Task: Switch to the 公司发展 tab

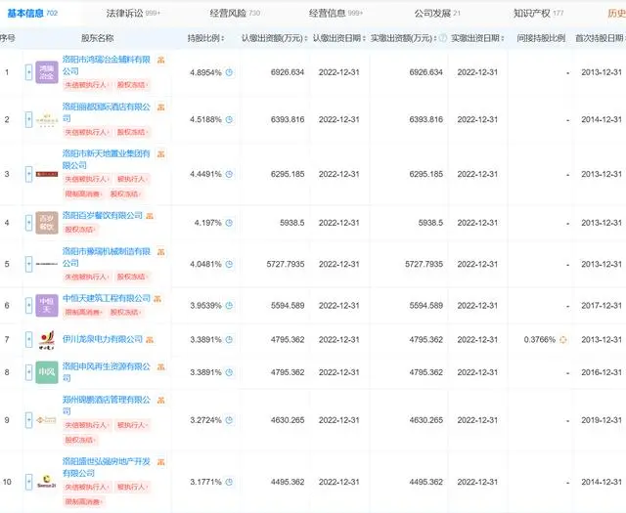Action: coord(437,14)
